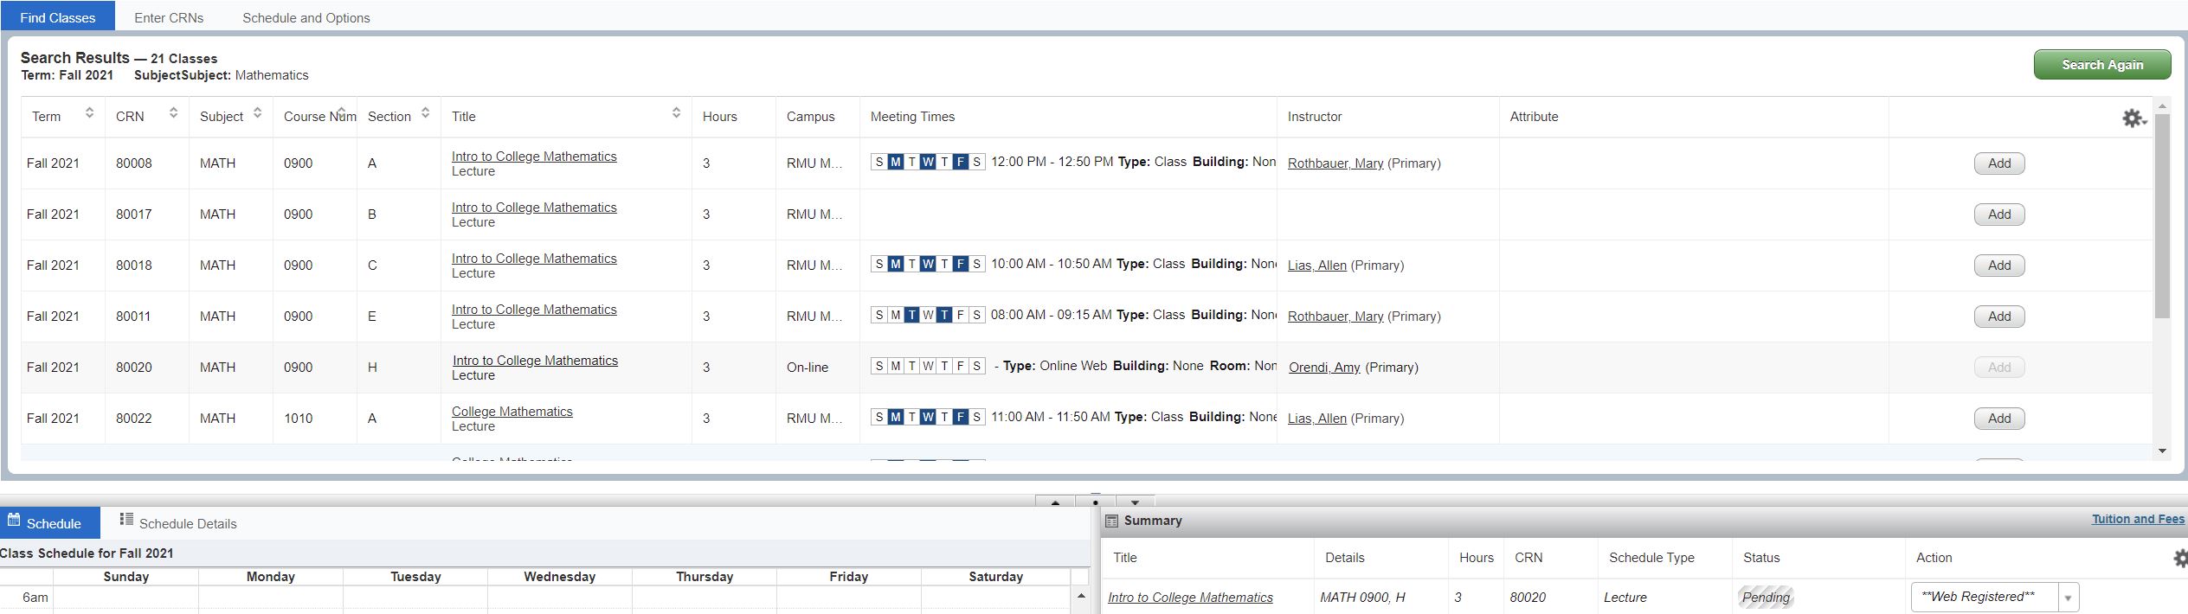Sort results by Section column arrows

(425, 113)
